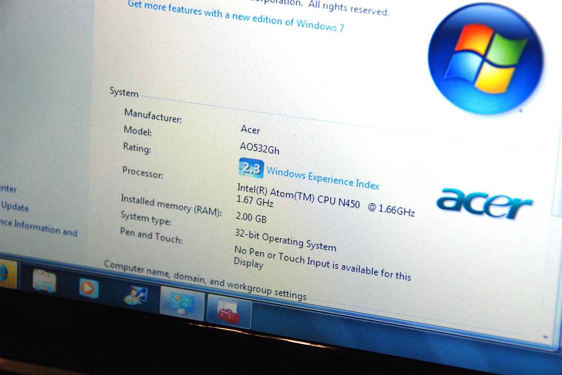Click the Computer name, domain, workgroup settings heading
The width and height of the screenshot is (562, 375).
205,280
